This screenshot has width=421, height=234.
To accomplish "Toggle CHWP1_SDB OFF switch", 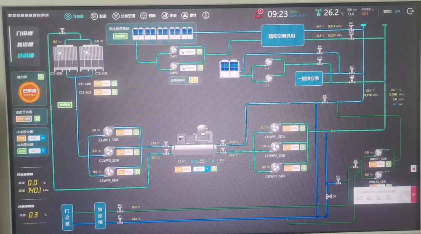I will point(290,129).
